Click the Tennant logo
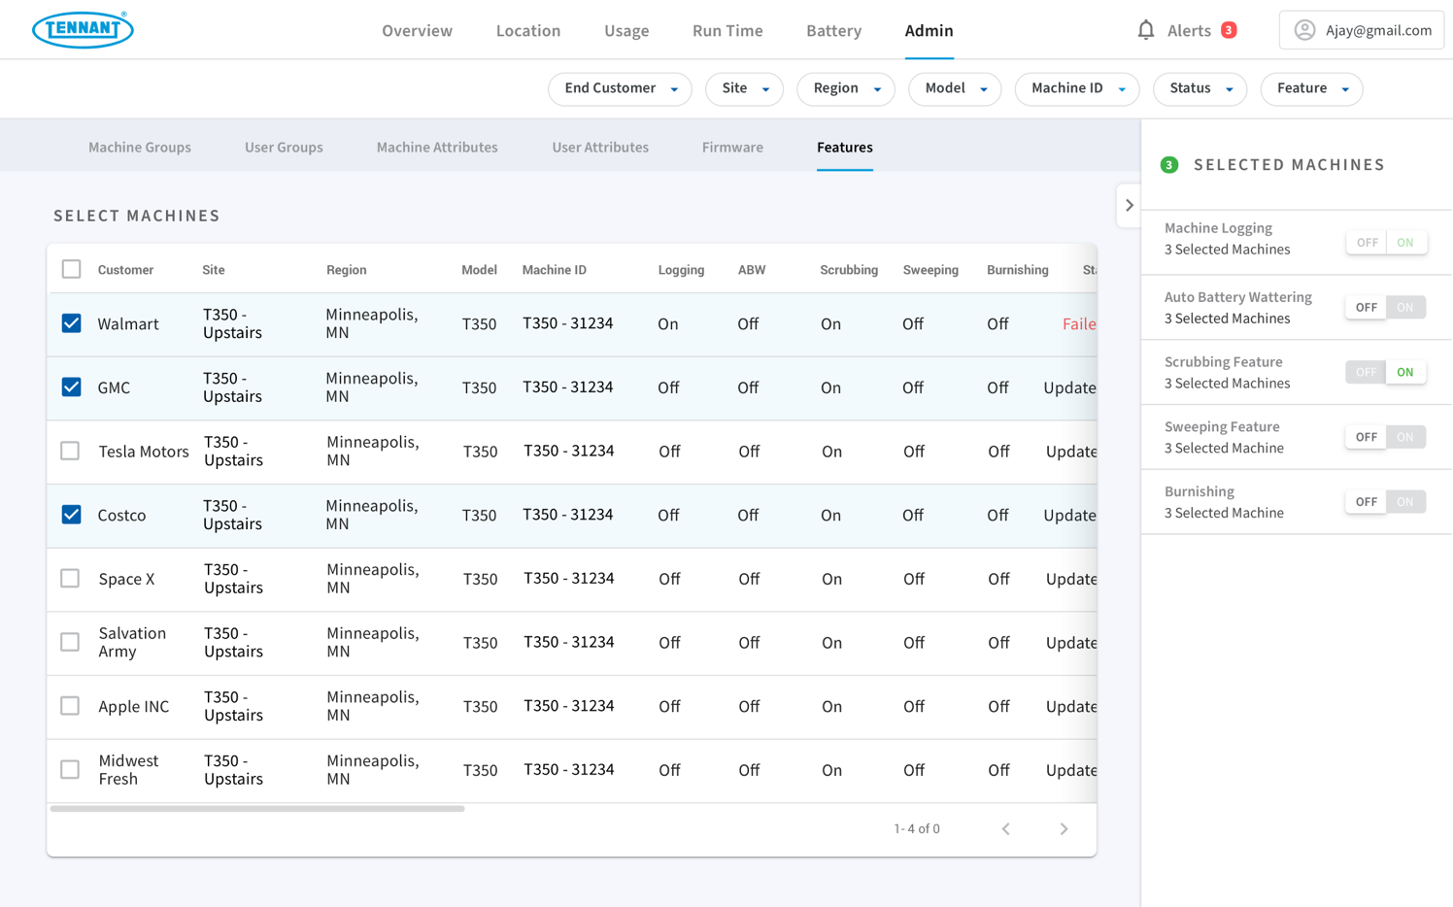Viewport: 1453px width, 907px height. 83,30
